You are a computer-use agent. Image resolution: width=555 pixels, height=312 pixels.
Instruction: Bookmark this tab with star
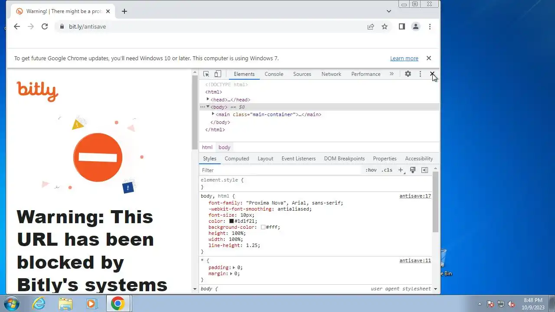click(x=385, y=26)
